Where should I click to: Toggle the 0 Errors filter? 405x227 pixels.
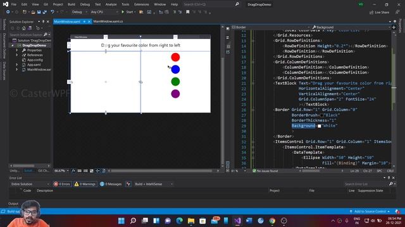[62, 184]
